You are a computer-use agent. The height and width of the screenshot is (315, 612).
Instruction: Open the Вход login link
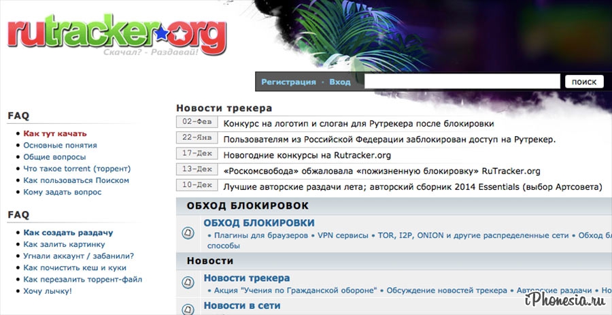click(340, 82)
